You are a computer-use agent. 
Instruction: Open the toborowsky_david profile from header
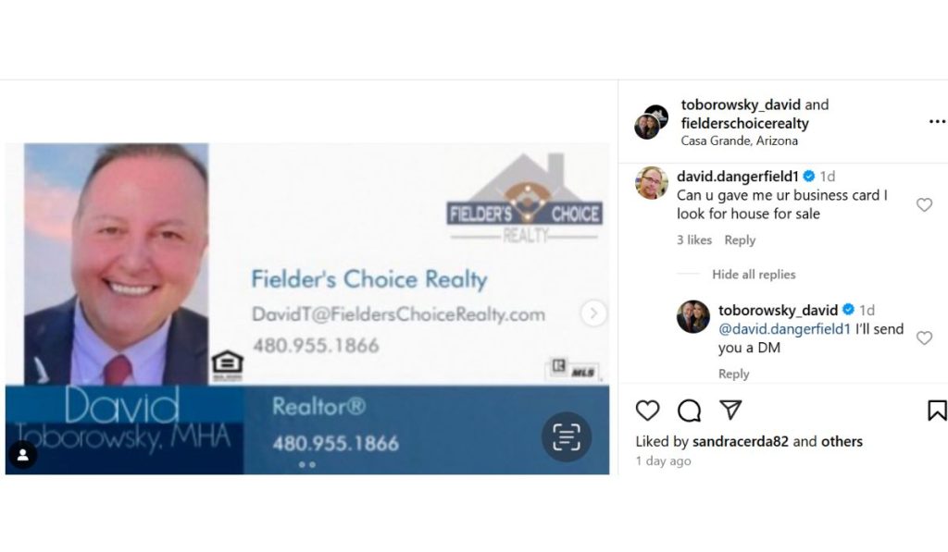tap(741, 104)
